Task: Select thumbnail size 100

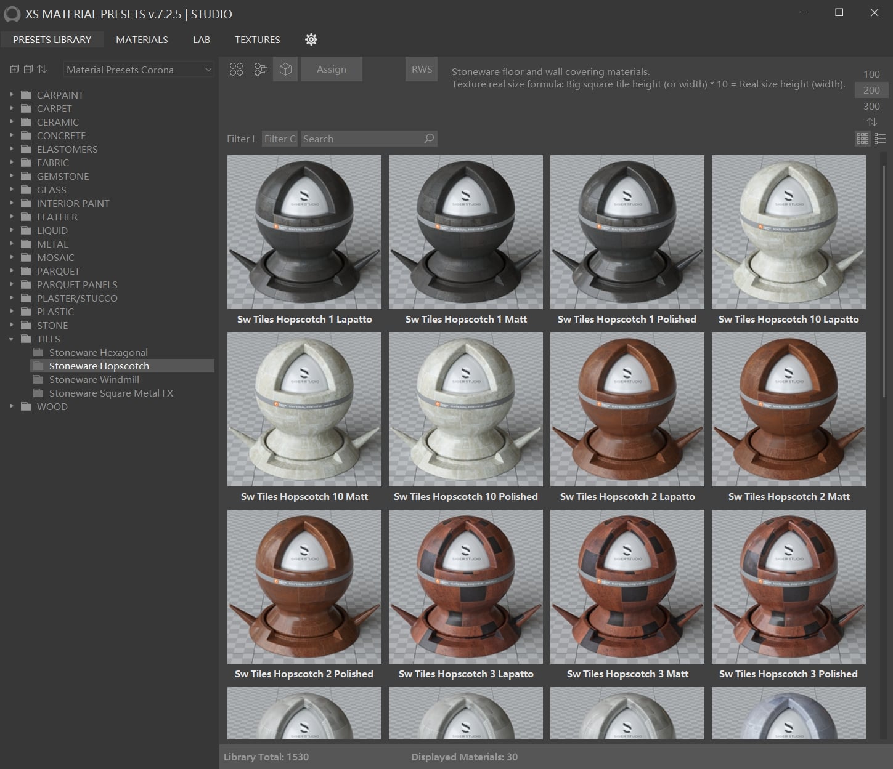Action: (871, 74)
